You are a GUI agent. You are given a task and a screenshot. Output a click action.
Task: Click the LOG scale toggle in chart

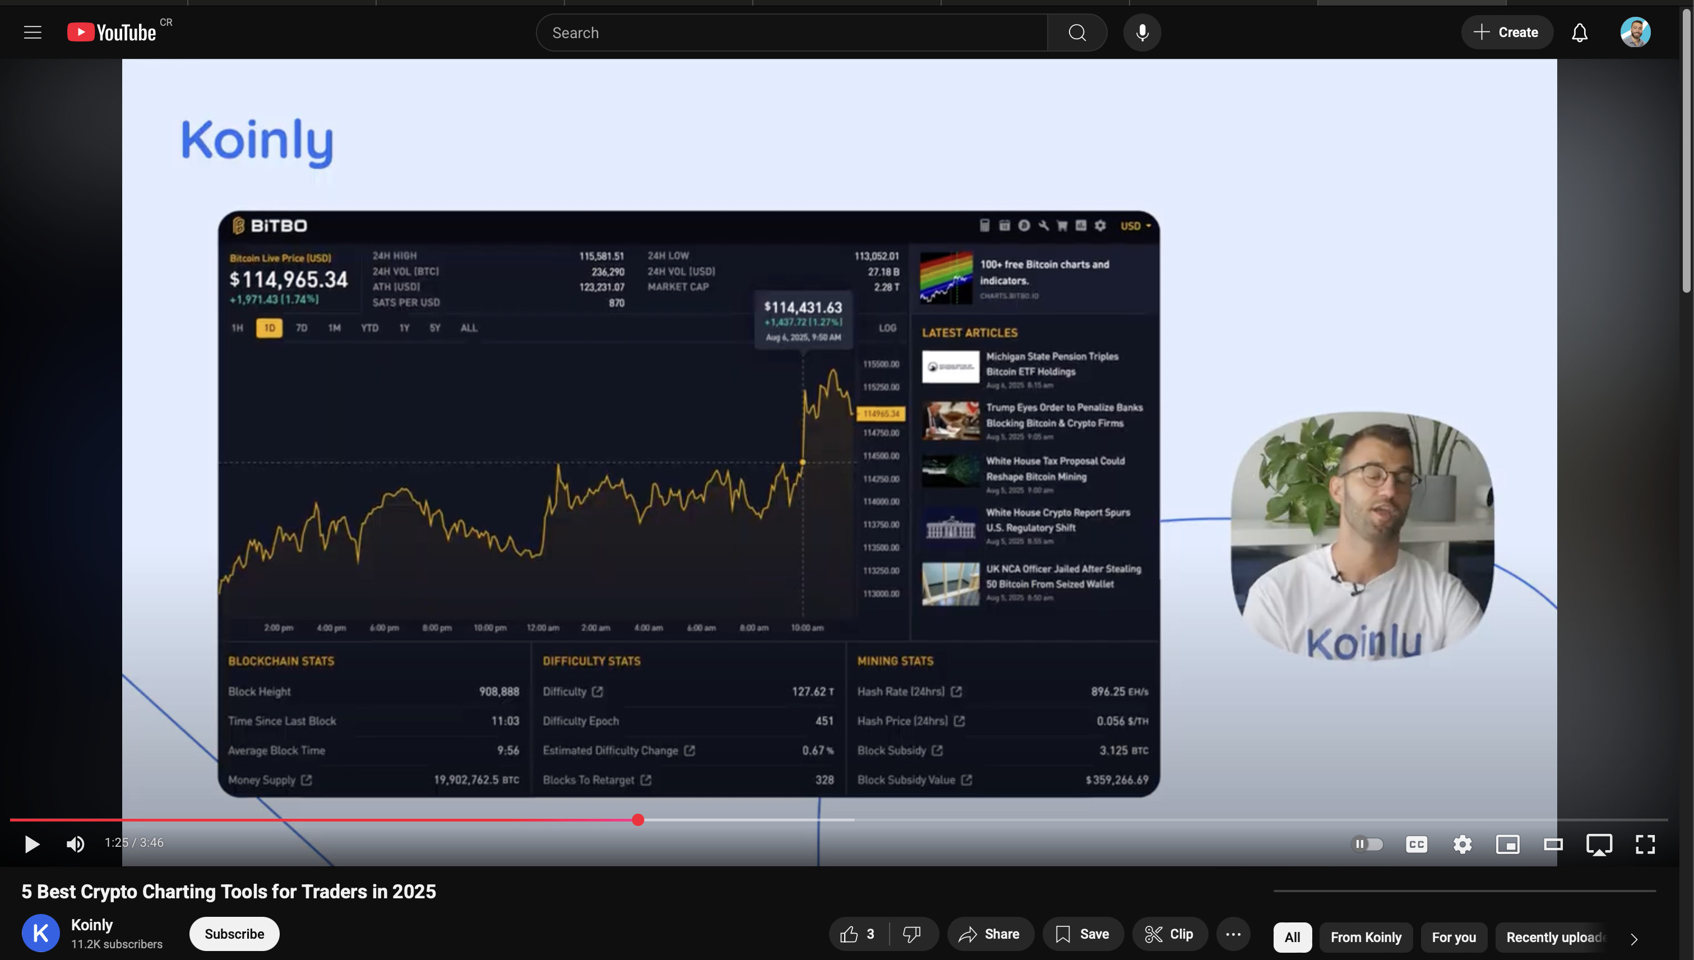[887, 327]
